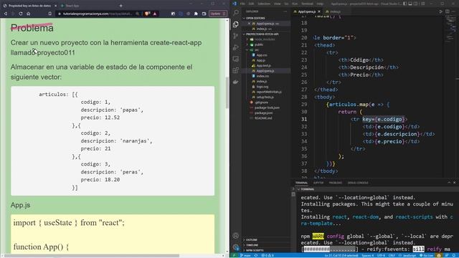Open the File menu in VS Code

point(242,4)
